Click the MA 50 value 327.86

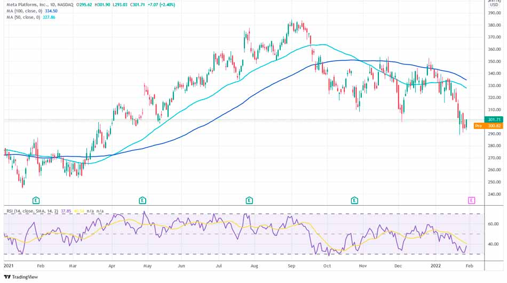pos(48,17)
